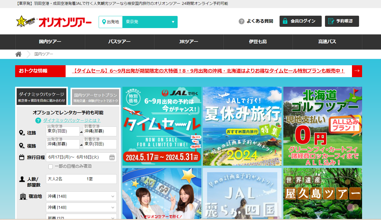Viewport: 381px width, 220px height.
Task: Go to the home page via house icon
Action: tap(18, 54)
